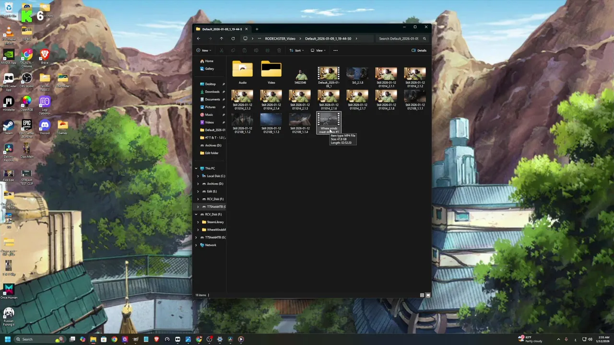Close the Default_2026-01-09 tab
This screenshot has height=345, width=614.
tap(246, 29)
